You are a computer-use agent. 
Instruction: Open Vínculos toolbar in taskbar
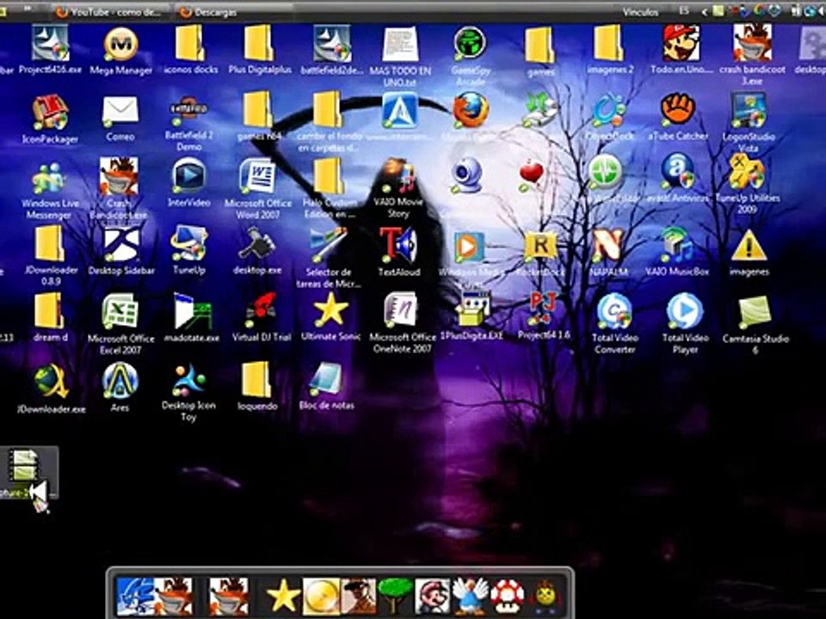click(640, 11)
